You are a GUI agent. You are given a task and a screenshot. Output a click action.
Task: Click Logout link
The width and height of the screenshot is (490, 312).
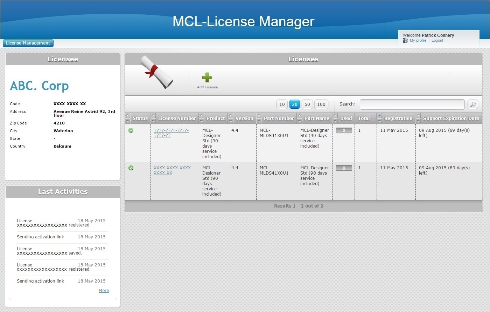pos(437,41)
